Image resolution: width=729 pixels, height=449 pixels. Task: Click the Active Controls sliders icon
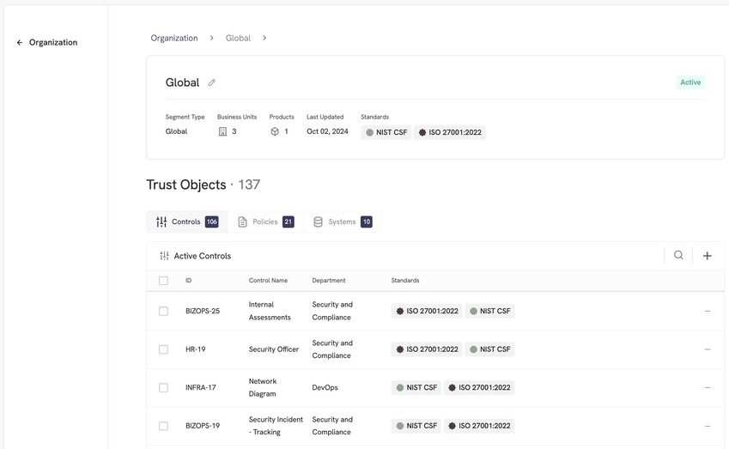(164, 256)
